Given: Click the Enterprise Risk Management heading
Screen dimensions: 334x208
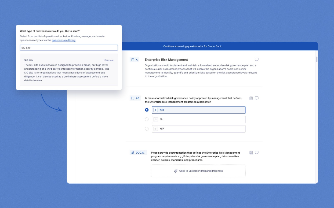Looking at the screenshot, I should [166, 60].
